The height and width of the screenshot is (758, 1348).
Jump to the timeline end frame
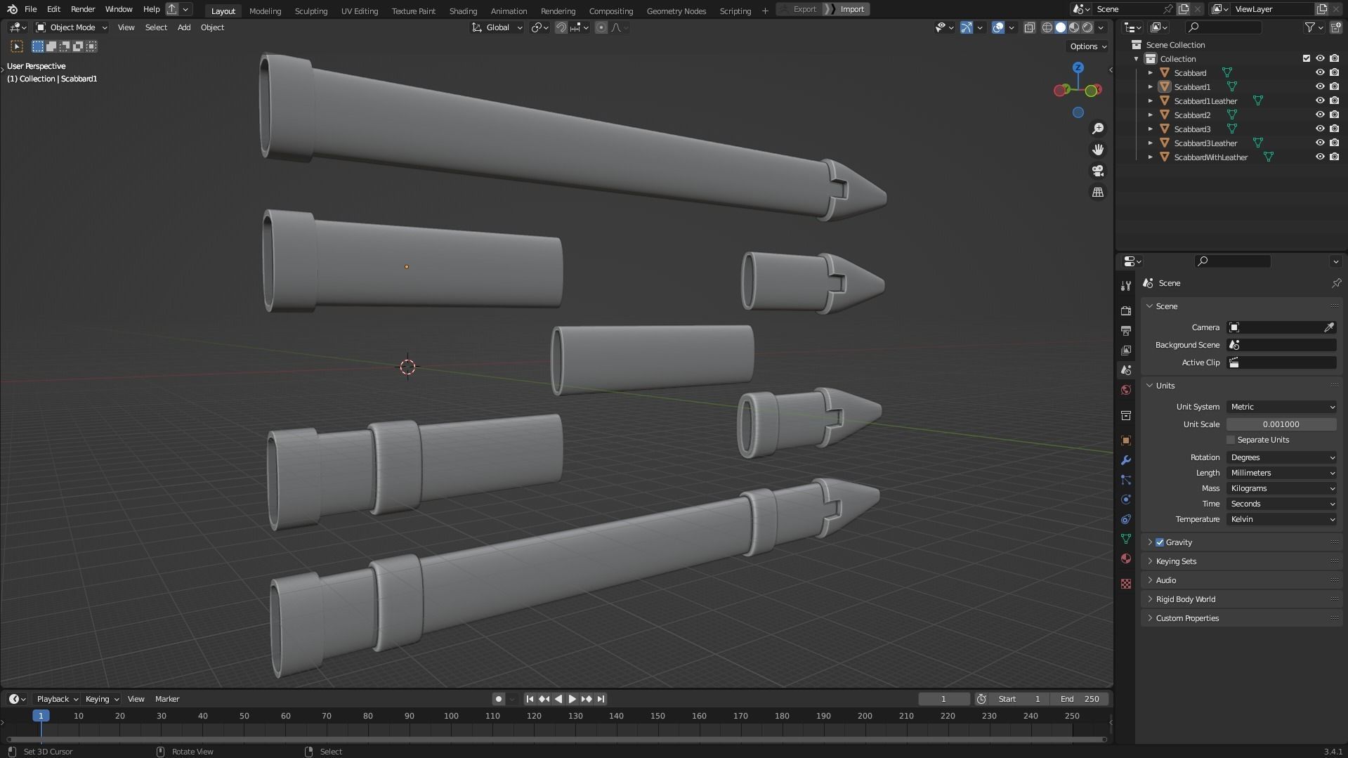click(601, 699)
